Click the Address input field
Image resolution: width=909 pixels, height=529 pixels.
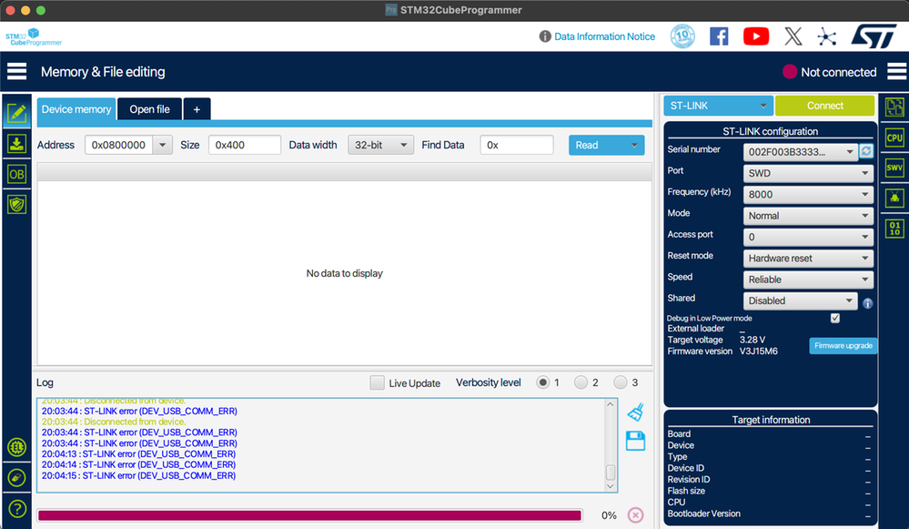coord(119,145)
